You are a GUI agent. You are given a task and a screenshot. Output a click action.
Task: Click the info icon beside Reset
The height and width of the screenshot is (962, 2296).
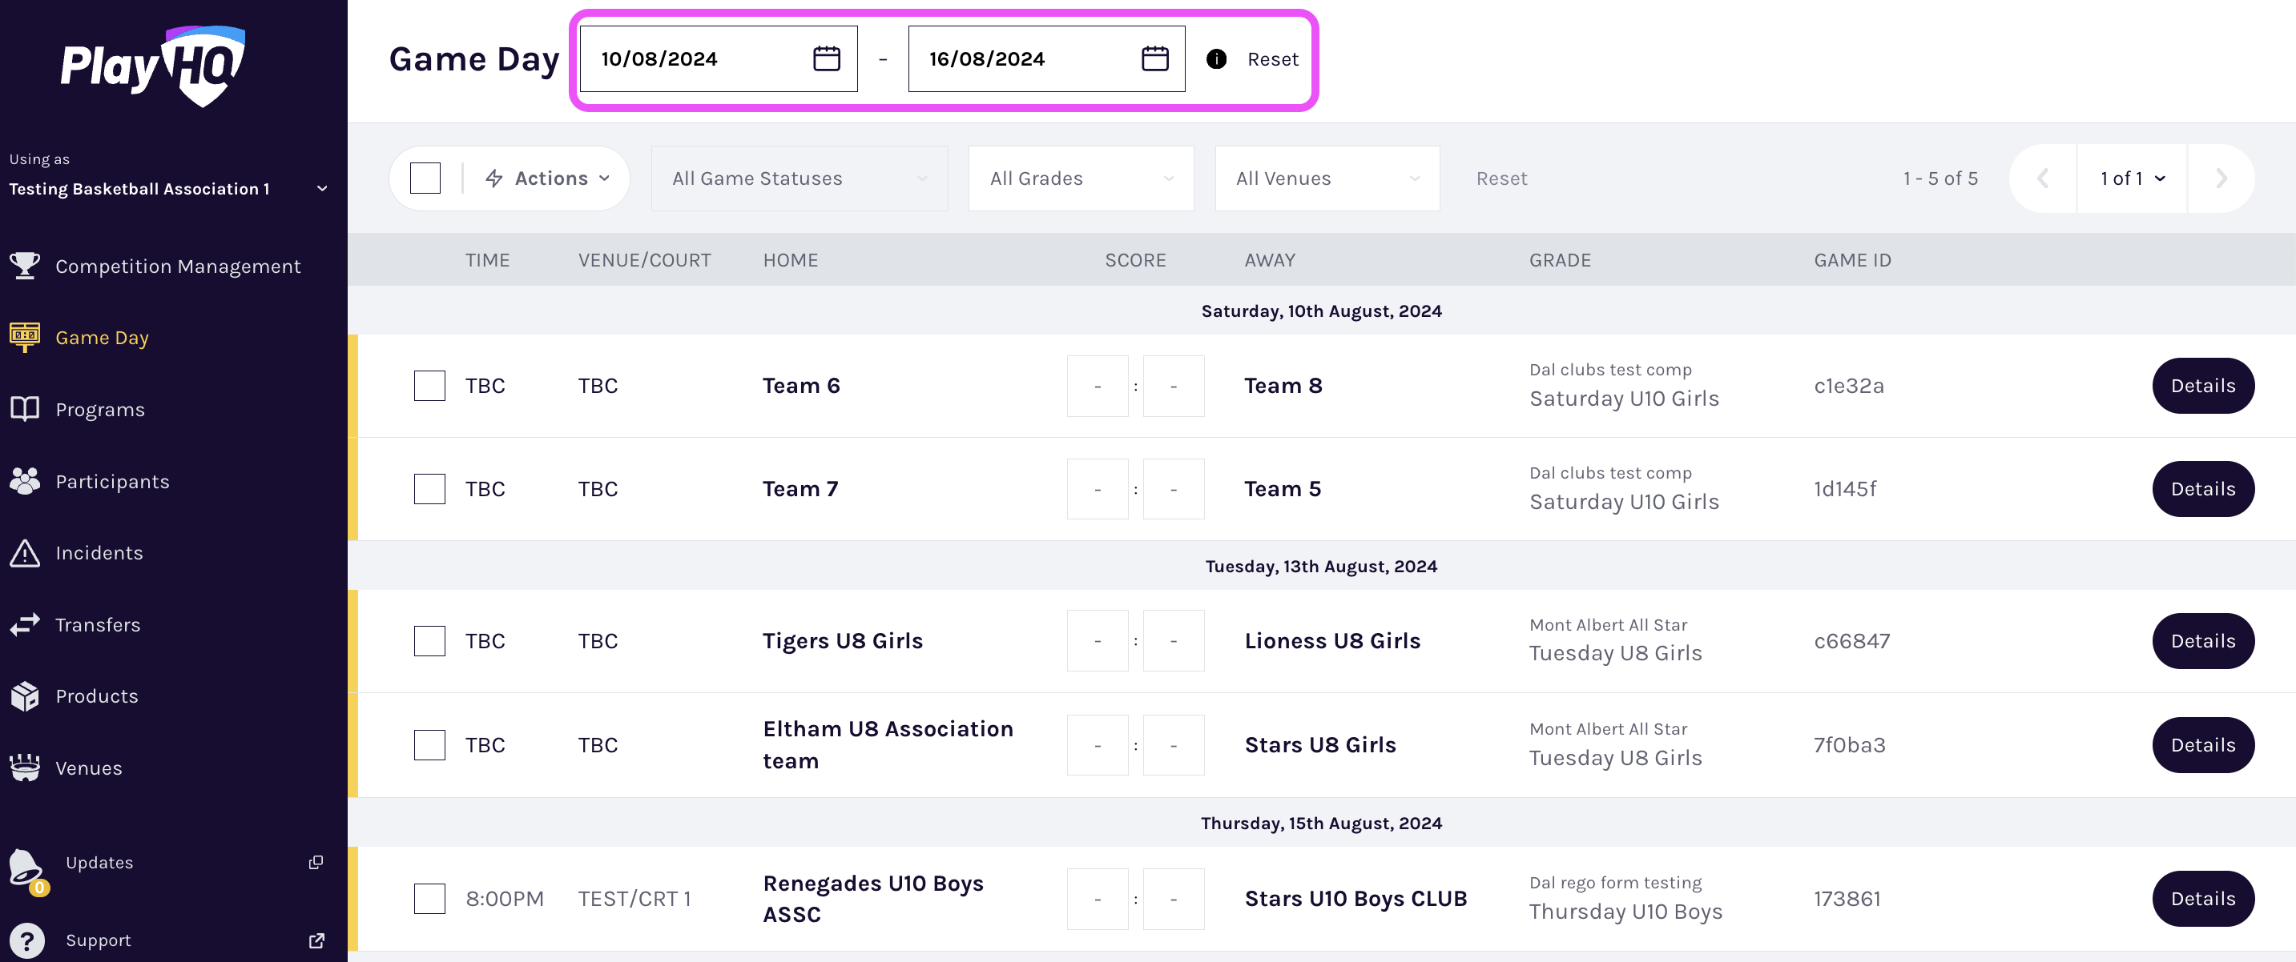coord(1216,58)
